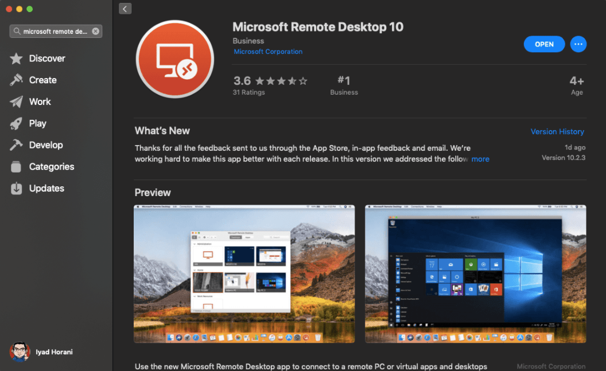The image size is (606, 371).
Task: Go back using the back arrow
Action: click(x=125, y=8)
